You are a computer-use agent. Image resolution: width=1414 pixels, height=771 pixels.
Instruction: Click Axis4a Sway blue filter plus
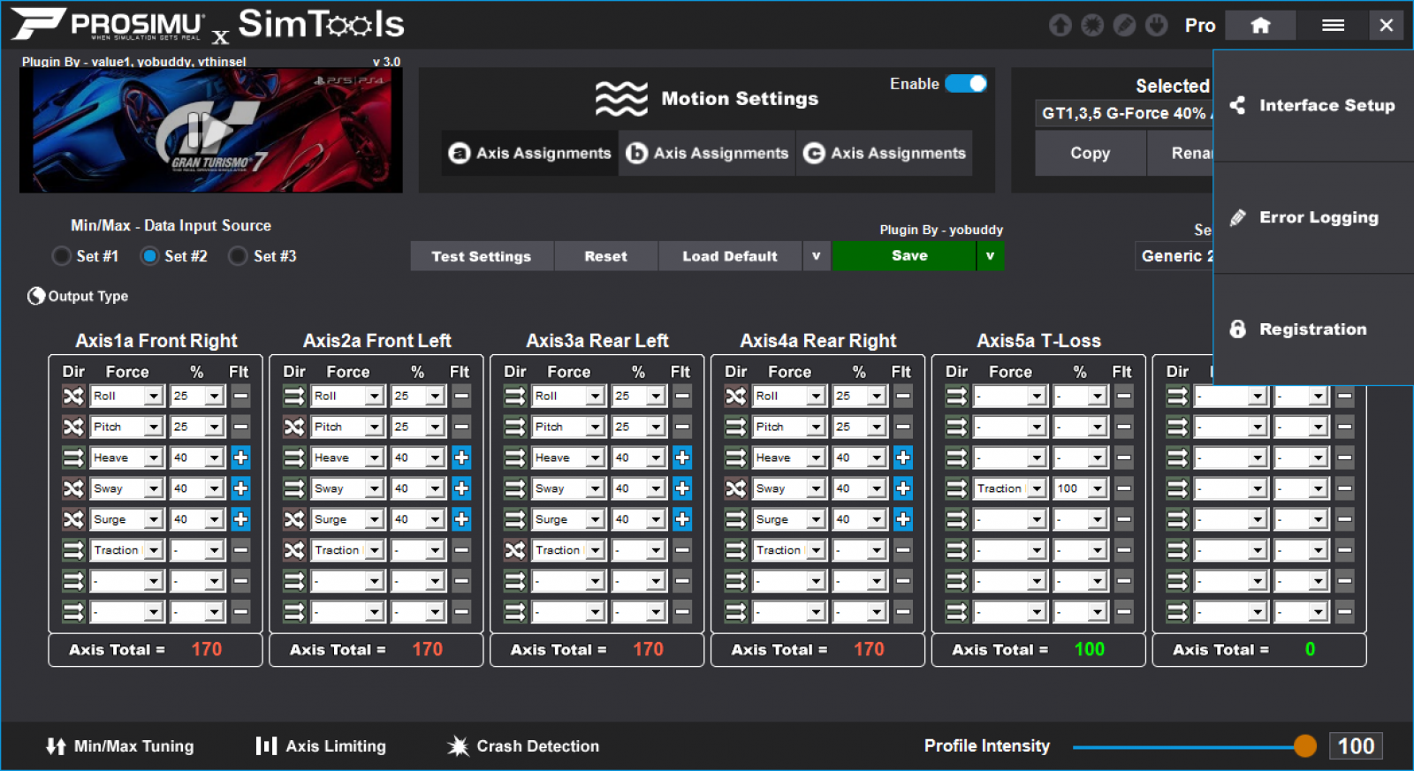point(902,488)
